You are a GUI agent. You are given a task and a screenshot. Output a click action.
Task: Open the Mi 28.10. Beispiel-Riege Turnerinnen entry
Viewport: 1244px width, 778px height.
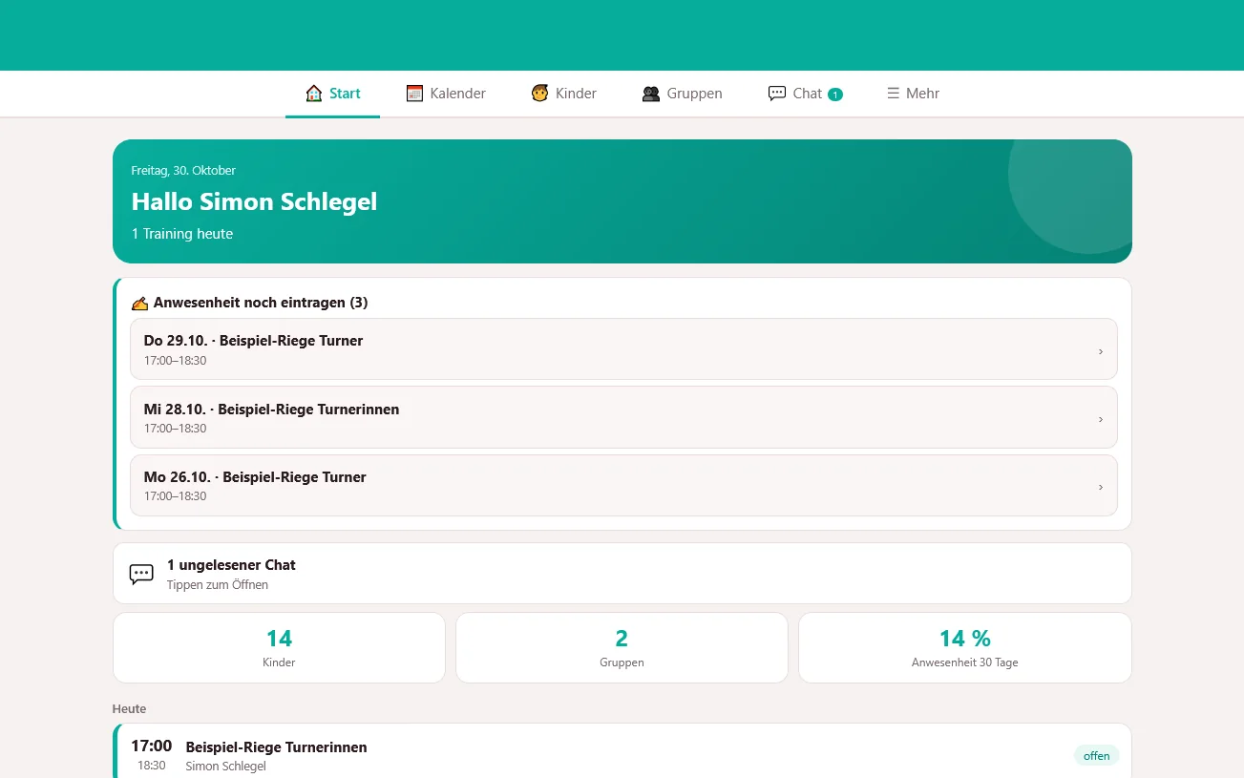(x=623, y=417)
